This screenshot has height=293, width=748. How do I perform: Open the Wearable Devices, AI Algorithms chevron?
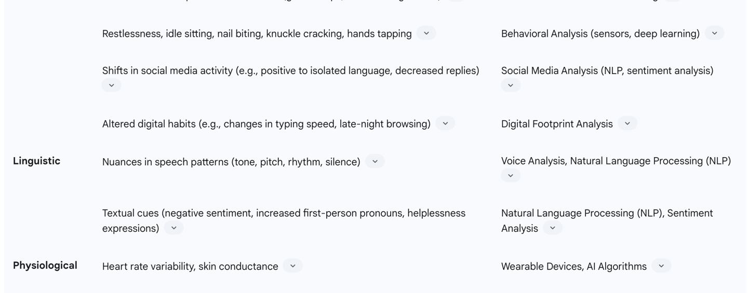[661, 266]
